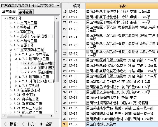Collapse the 建筑工程 root node
The width and height of the screenshot is (158, 127).
click(5, 18)
